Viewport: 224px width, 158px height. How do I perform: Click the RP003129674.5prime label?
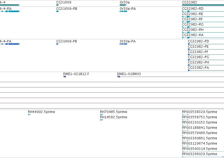200,144
